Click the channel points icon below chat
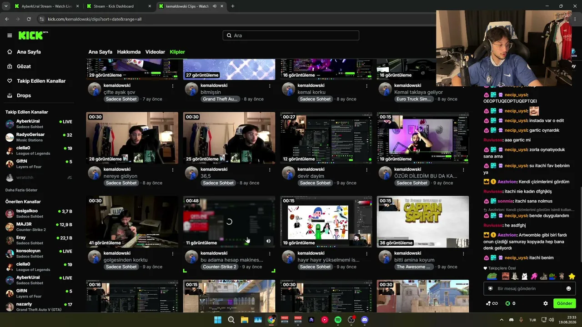The width and height of the screenshot is (582, 327). [x=492, y=303]
